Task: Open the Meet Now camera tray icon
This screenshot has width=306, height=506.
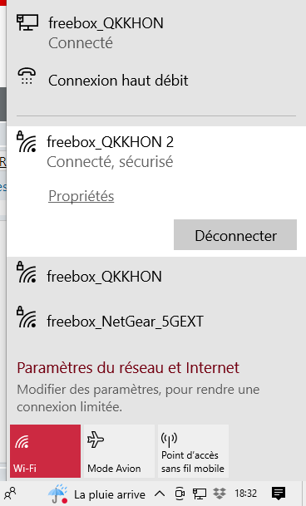Action: point(180,494)
